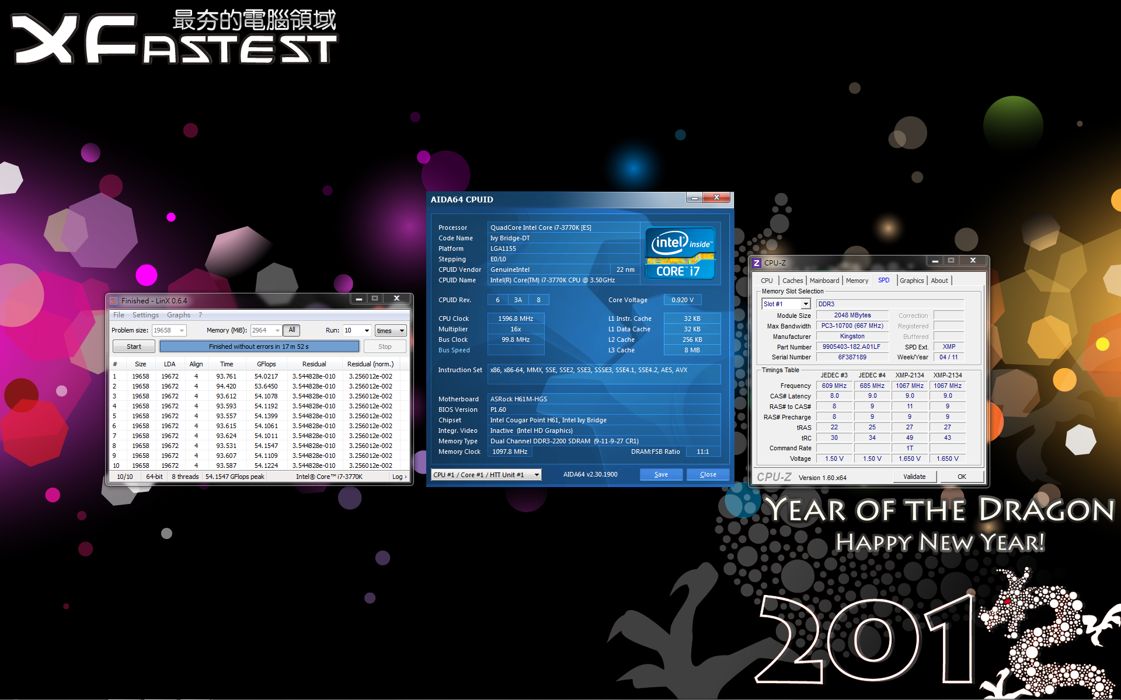Click the GFlops column header in LinX
This screenshot has width=1121, height=700.
[x=266, y=364]
